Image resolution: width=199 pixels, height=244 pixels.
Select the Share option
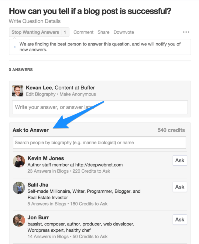(x=103, y=32)
